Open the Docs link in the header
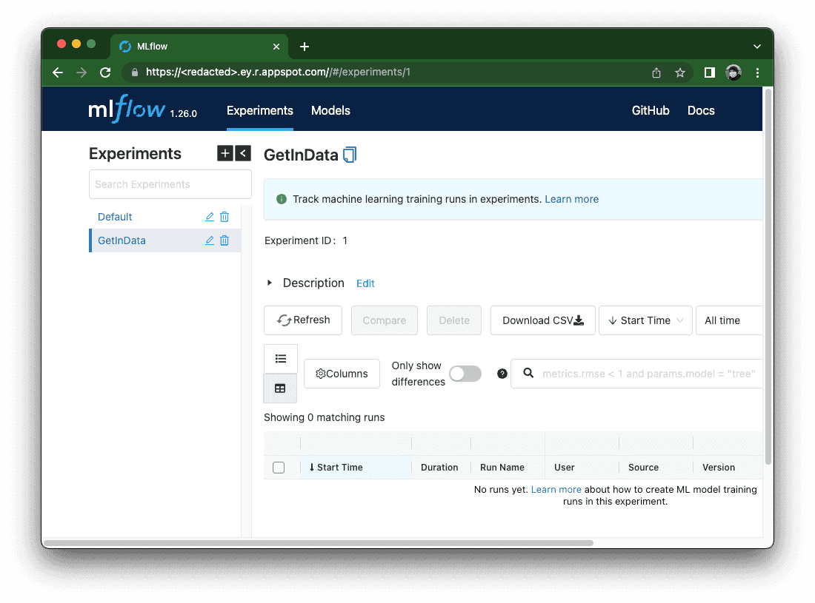The width and height of the screenshot is (815, 603). pos(701,110)
